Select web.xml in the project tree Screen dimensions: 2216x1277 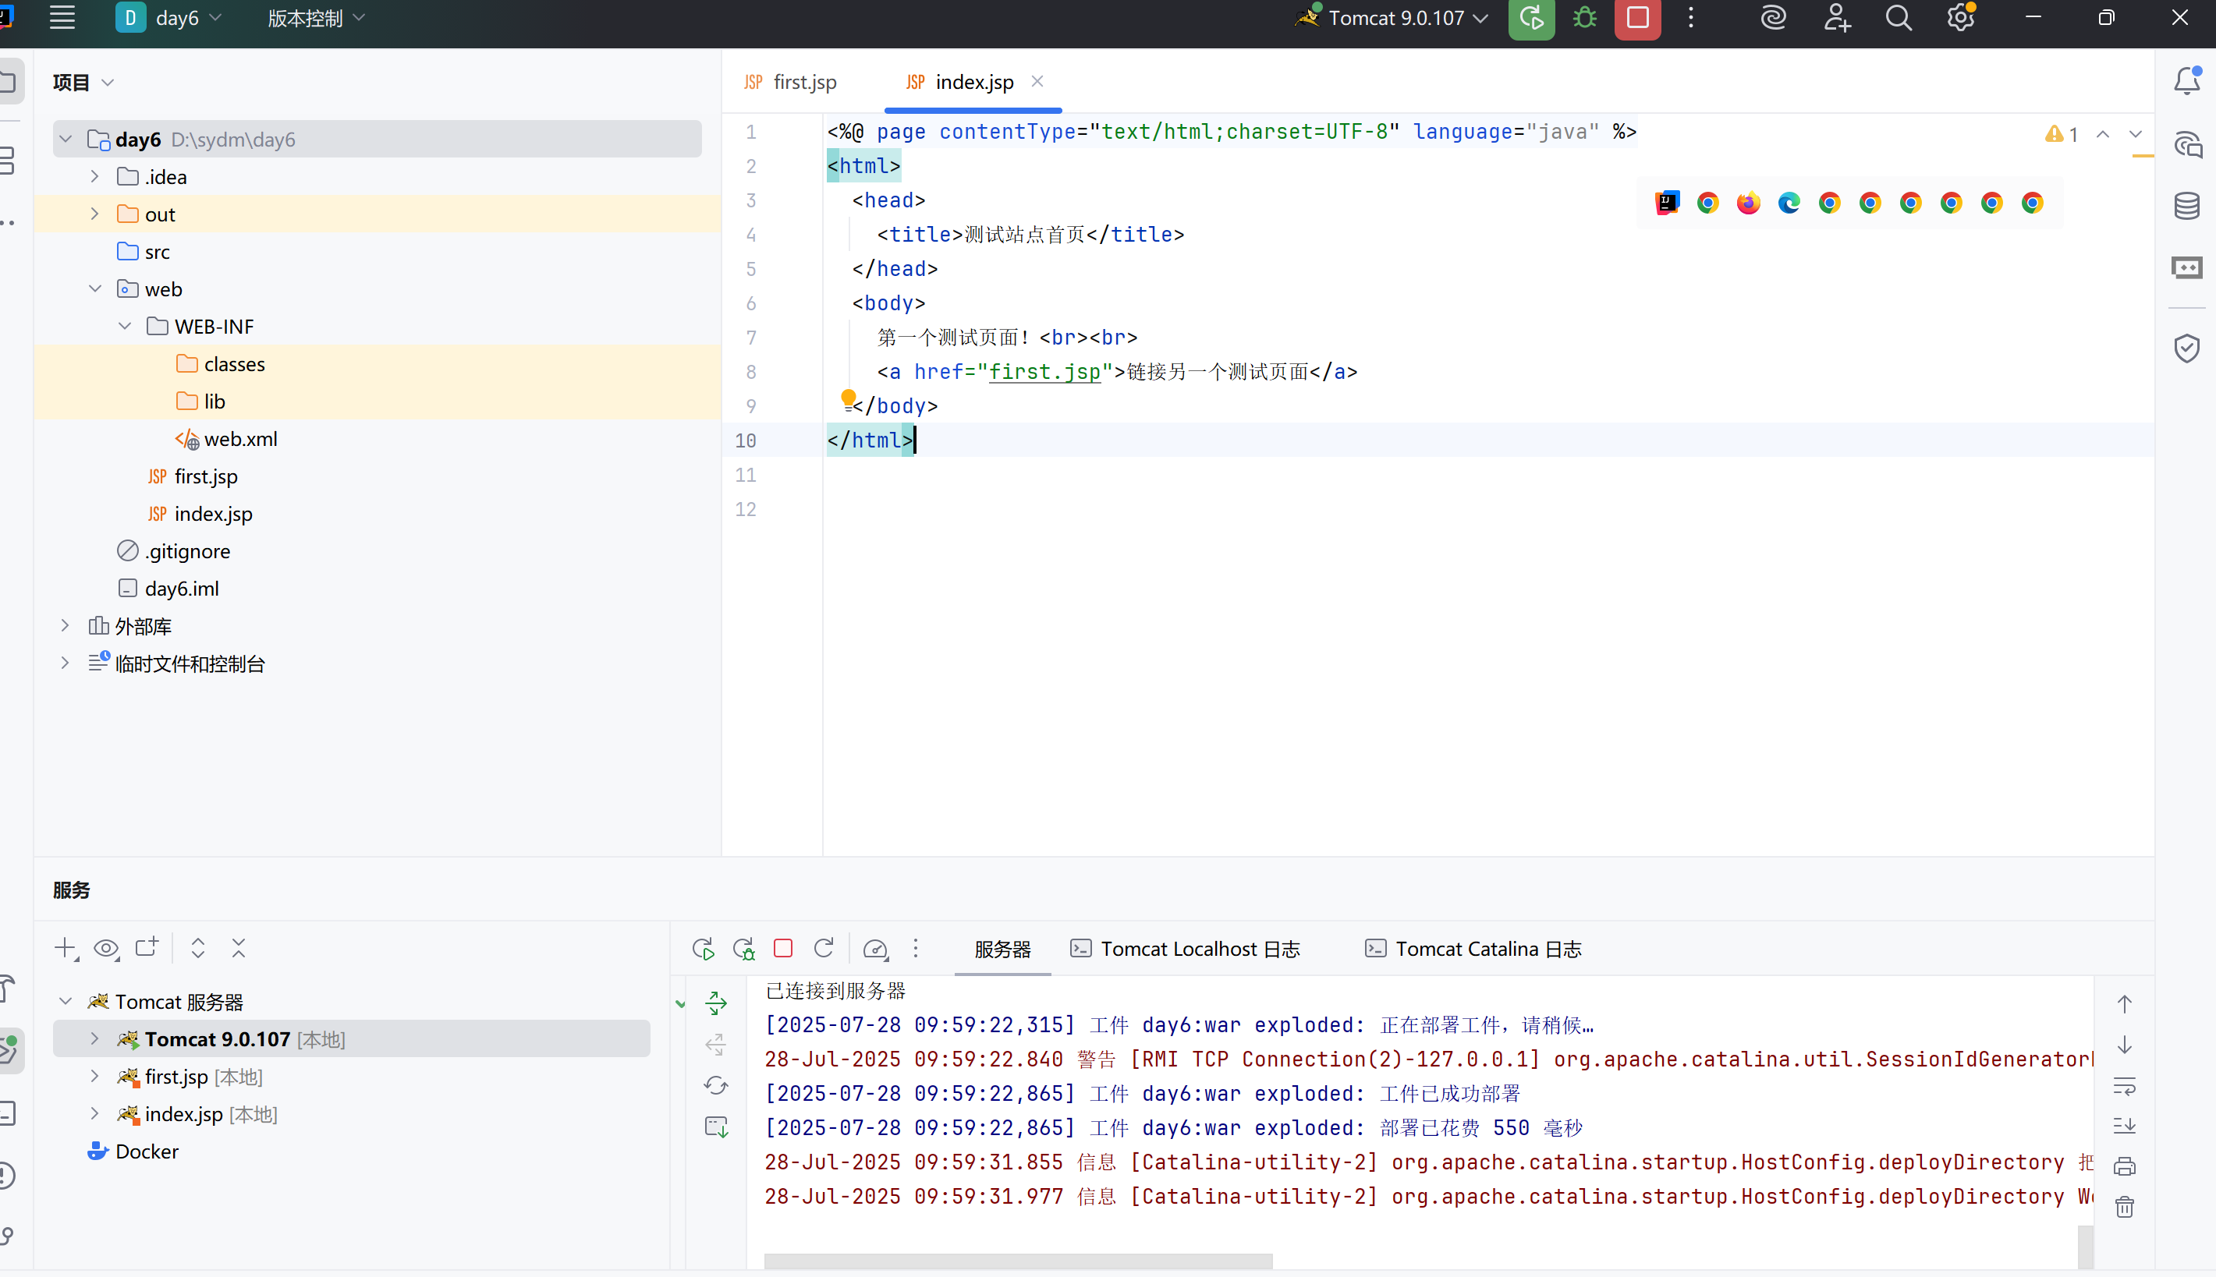tap(240, 438)
